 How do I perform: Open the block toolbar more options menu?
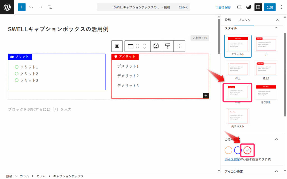[179, 46]
